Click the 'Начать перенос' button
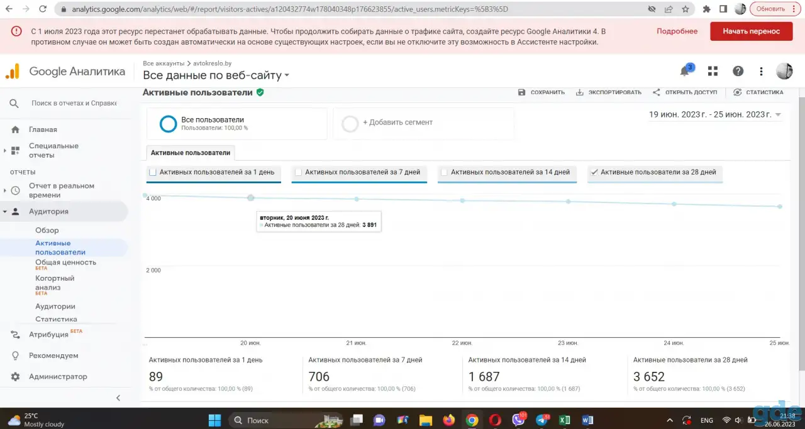 pos(752,31)
